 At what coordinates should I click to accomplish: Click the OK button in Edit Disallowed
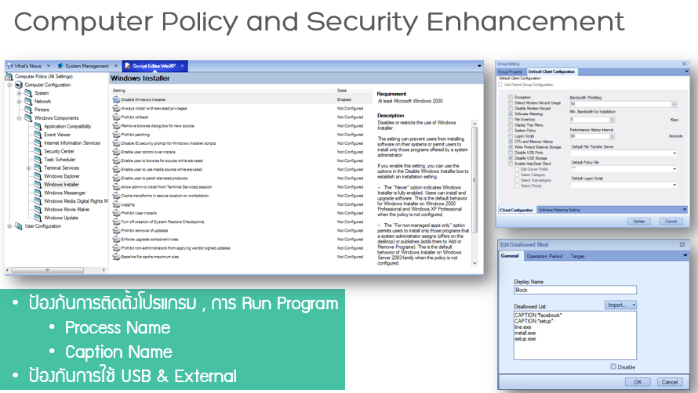point(638,382)
